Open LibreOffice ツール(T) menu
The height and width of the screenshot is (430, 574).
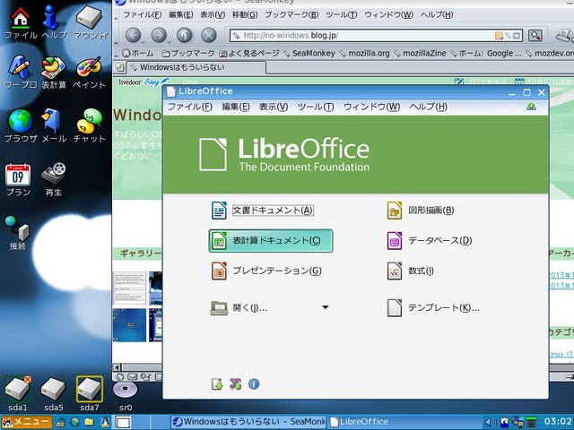316,107
